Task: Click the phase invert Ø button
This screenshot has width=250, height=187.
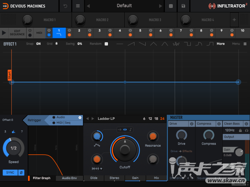Action: pyautogui.click(x=21, y=172)
